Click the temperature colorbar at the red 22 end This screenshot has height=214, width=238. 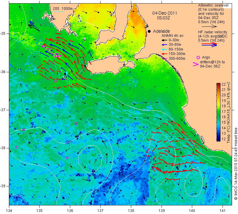[218, 84]
